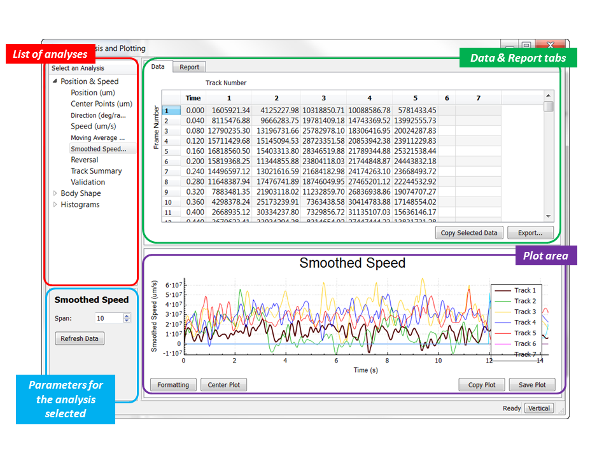Image resolution: width=611 pixels, height=458 pixels.
Task: Click cell value 1605921.34
Action: 228,111
